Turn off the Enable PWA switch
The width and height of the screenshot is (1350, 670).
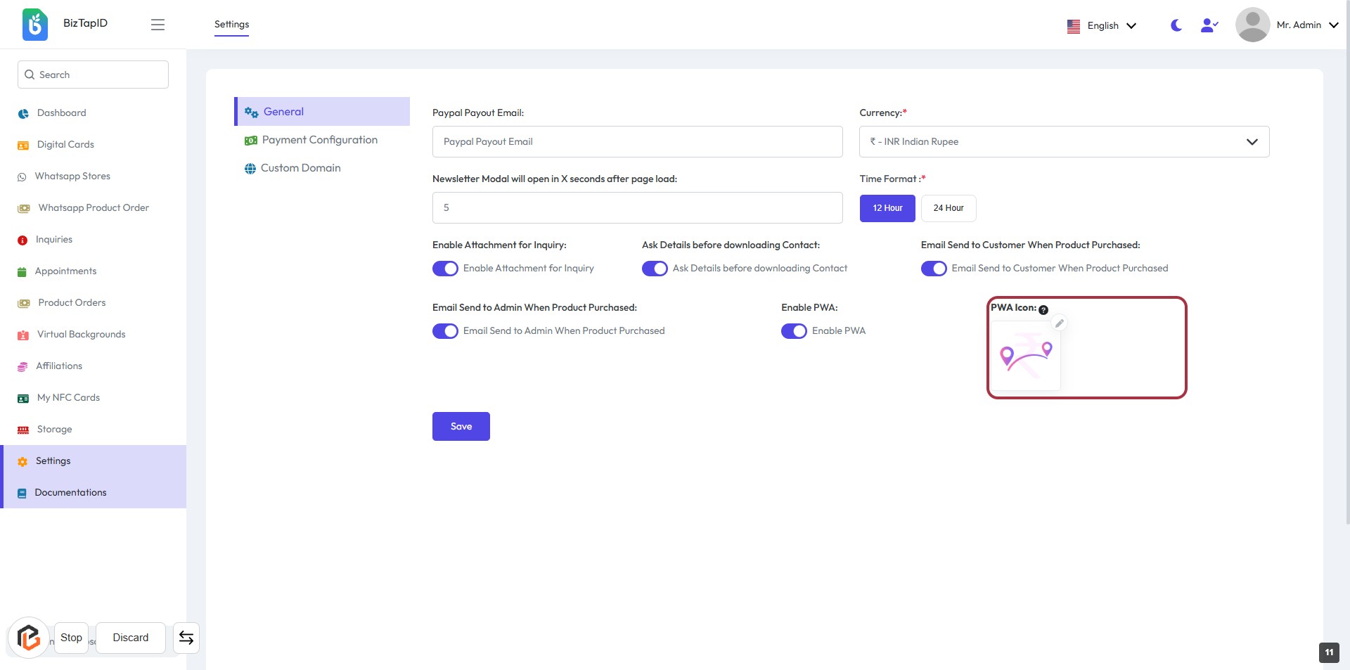click(794, 331)
